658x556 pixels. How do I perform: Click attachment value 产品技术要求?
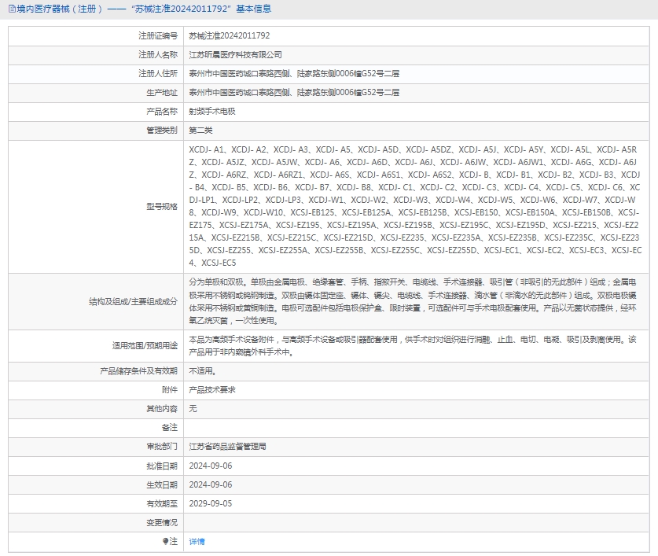[212, 390]
